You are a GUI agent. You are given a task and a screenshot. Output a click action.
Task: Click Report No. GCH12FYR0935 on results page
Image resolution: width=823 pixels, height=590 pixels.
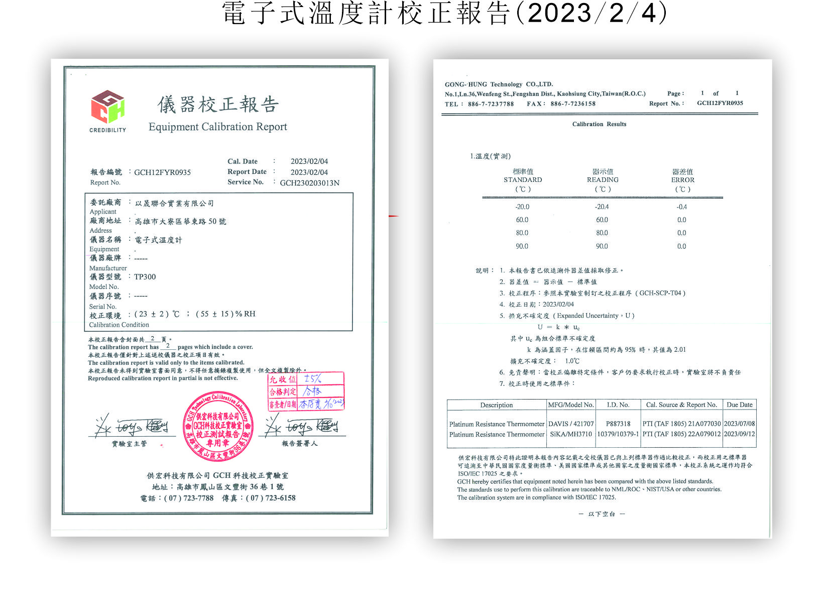[x=720, y=103]
